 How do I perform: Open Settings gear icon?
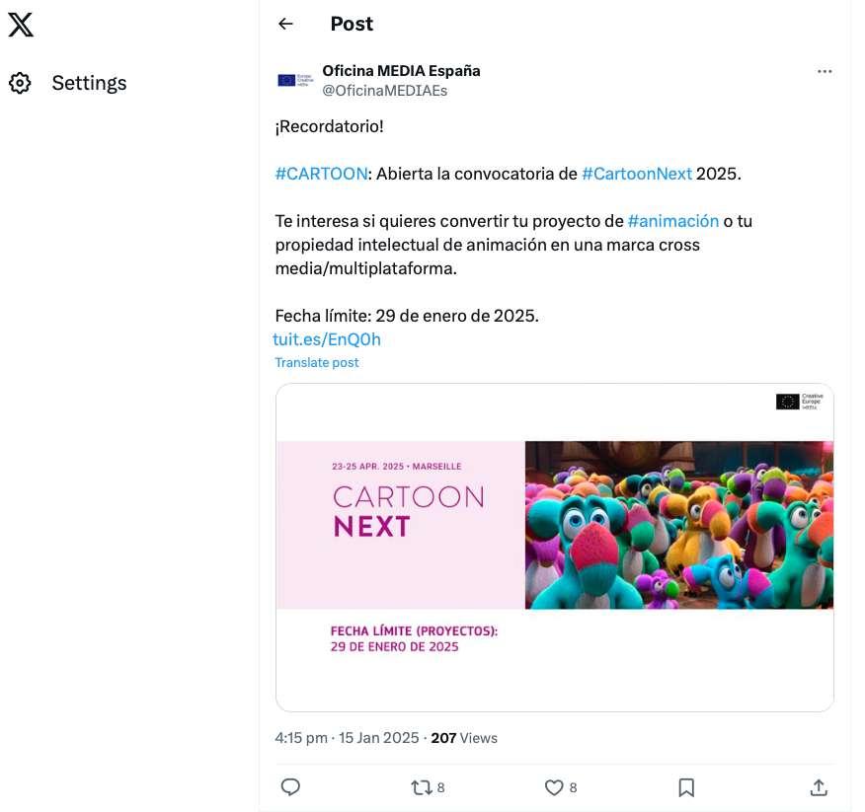click(20, 83)
